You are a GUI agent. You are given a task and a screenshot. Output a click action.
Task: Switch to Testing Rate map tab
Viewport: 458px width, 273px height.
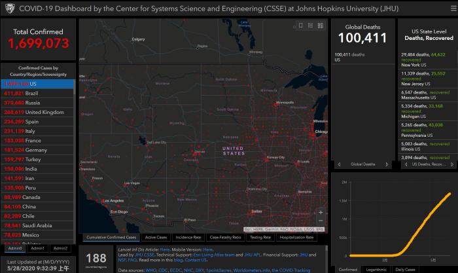tap(260, 238)
